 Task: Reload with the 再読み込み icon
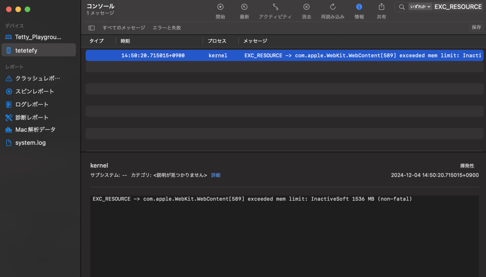pyautogui.click(x=333, y=7)
